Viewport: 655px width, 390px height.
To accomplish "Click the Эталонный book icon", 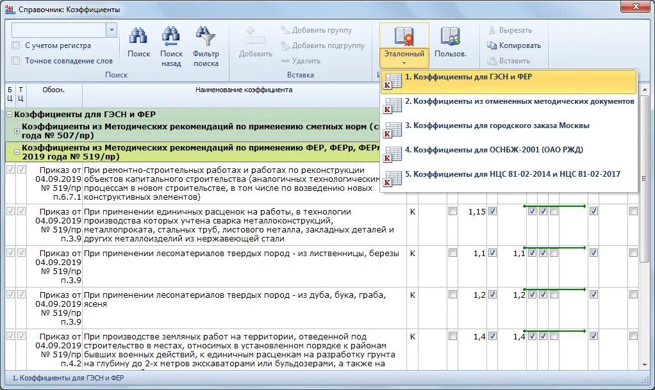I will (404, 37).
